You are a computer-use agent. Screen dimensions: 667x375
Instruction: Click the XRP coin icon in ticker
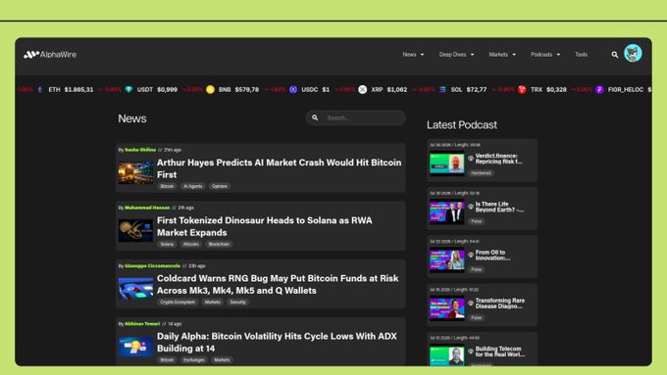[x=362, y=90]
